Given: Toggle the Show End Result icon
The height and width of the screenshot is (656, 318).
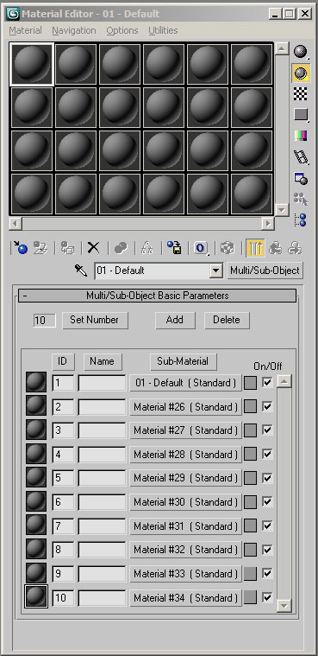Looking at the screenshot, I should point(255,248).
